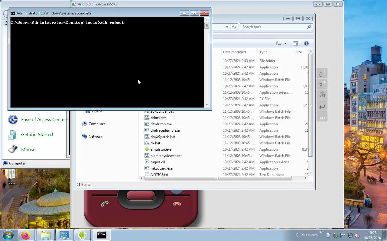This screenshot has height=241, width=387.
Task: Open the Mouse settings link
Action: click(28, 150)
